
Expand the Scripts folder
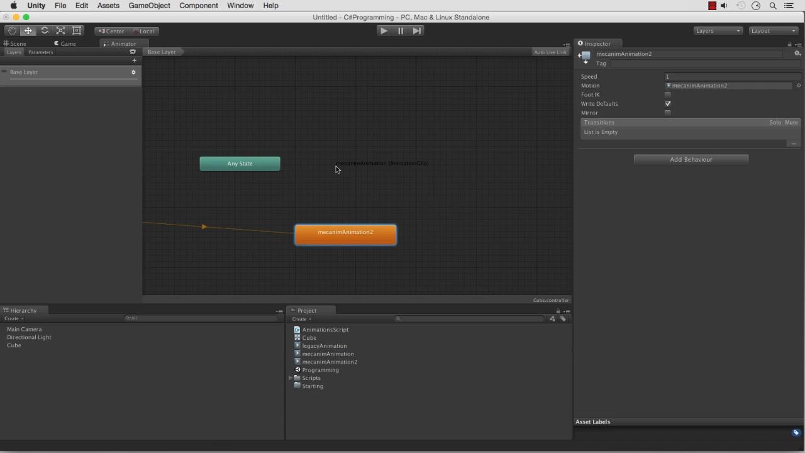tap(291, 378)
